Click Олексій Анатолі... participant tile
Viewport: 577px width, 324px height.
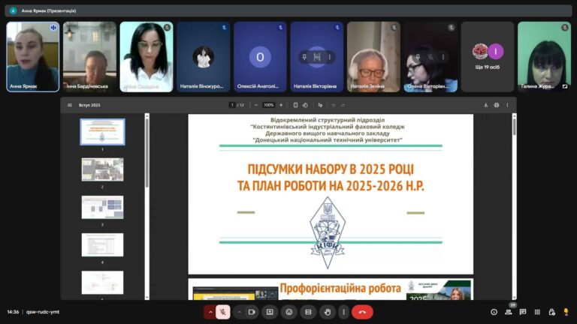[260, 56]
